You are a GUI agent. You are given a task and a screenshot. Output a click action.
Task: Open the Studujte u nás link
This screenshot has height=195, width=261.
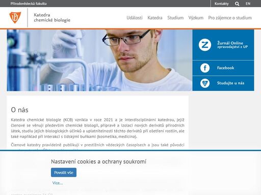[x=230, y=83]
